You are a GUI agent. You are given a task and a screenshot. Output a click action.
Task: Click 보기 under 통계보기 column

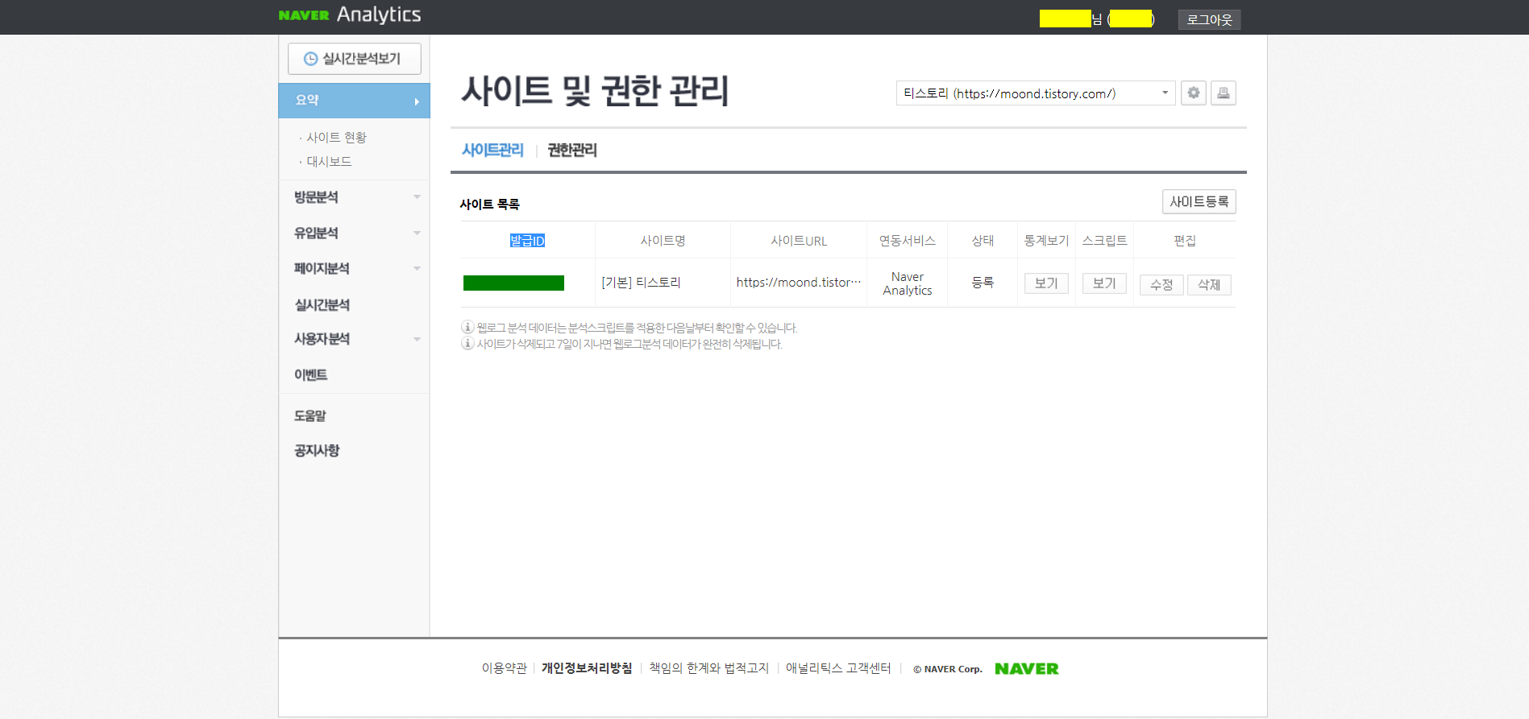click(x=1046, y=283)
